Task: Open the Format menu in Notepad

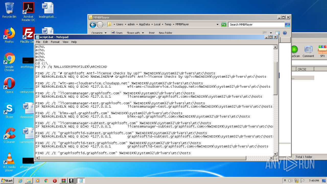Action: pyautogui.click(x=55, y=42)
